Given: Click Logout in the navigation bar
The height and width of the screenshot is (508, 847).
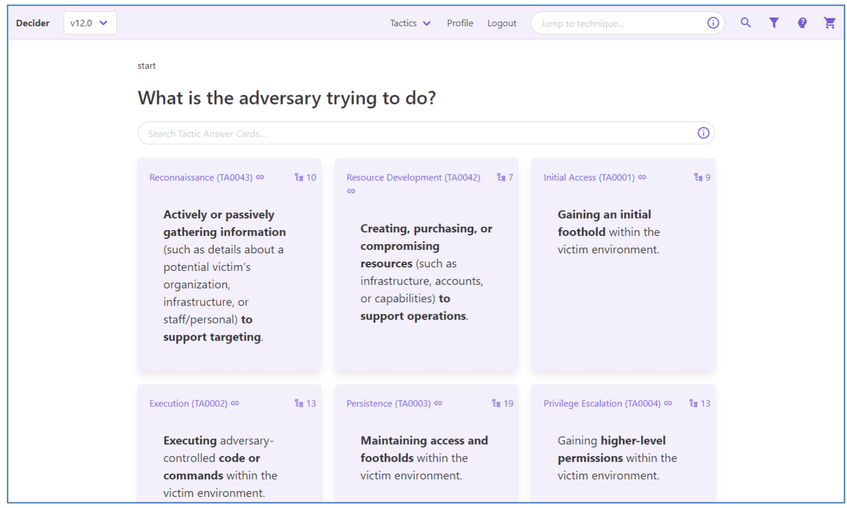Looking at the screenshot, I should (502, 23).
